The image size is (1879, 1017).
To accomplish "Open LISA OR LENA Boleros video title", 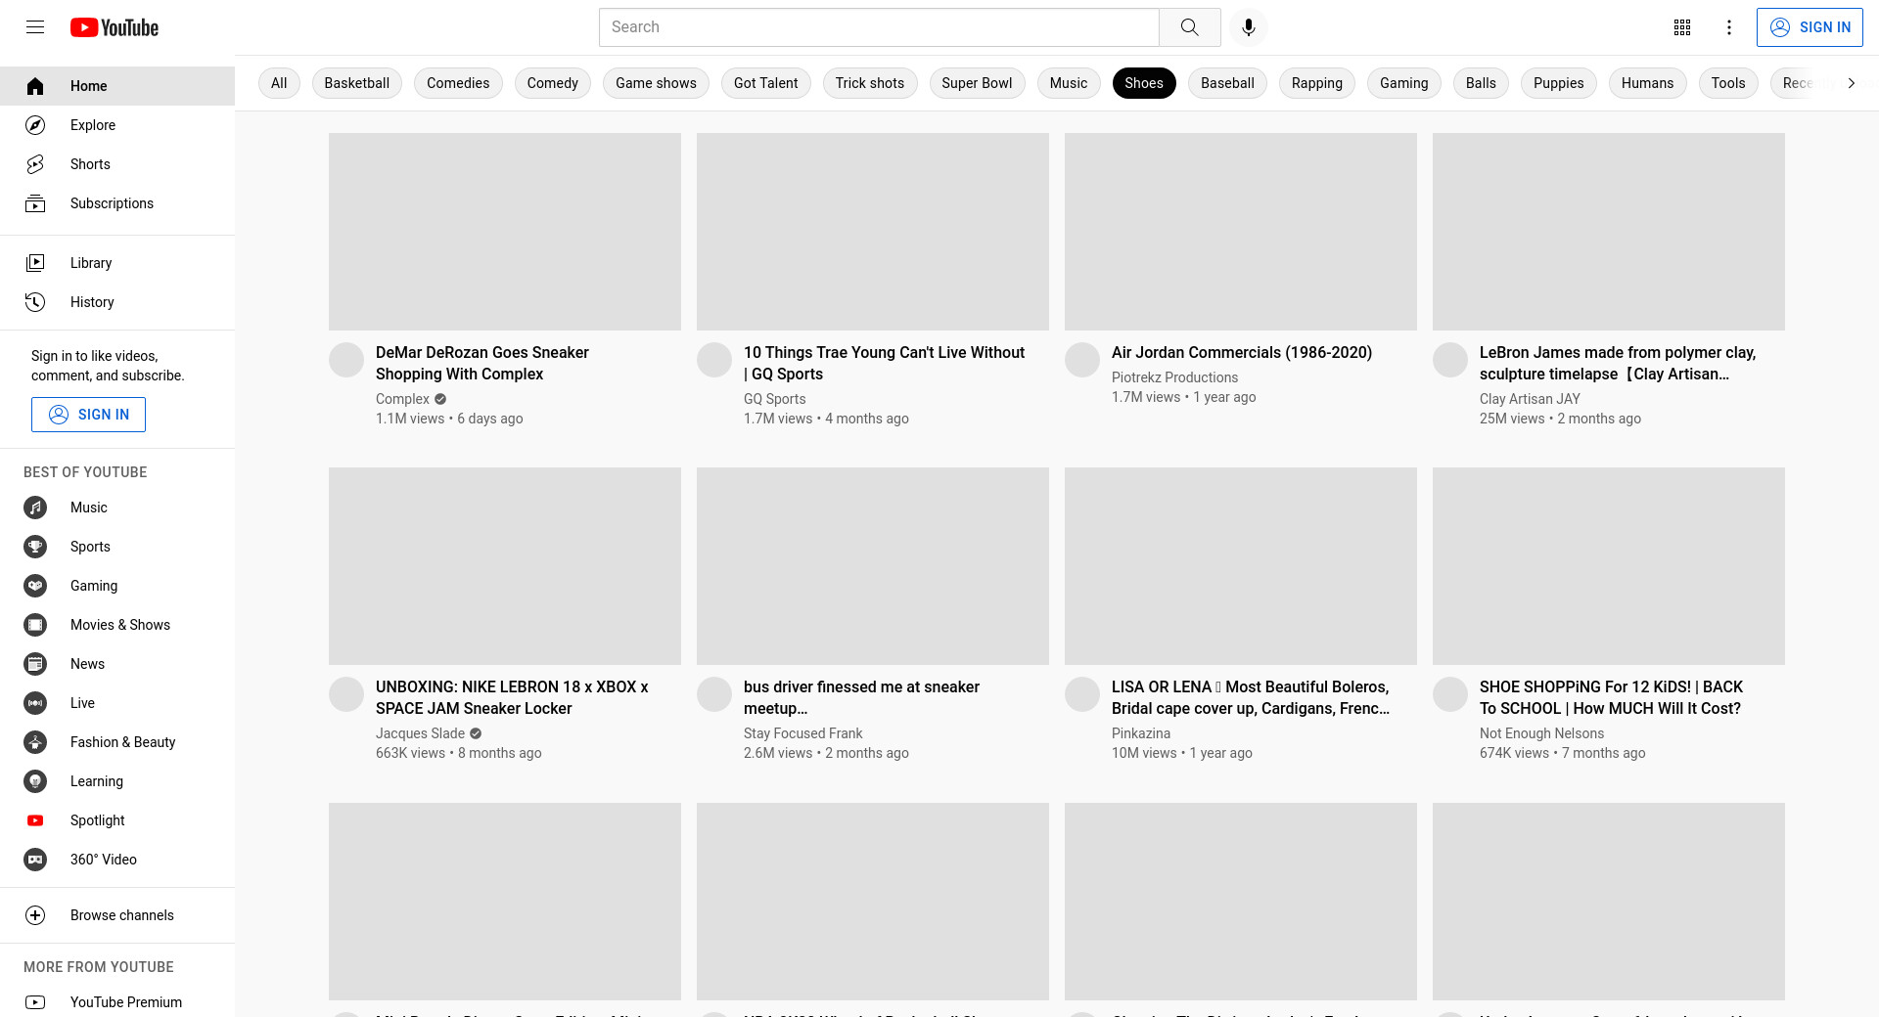I will pos(1251,697).
